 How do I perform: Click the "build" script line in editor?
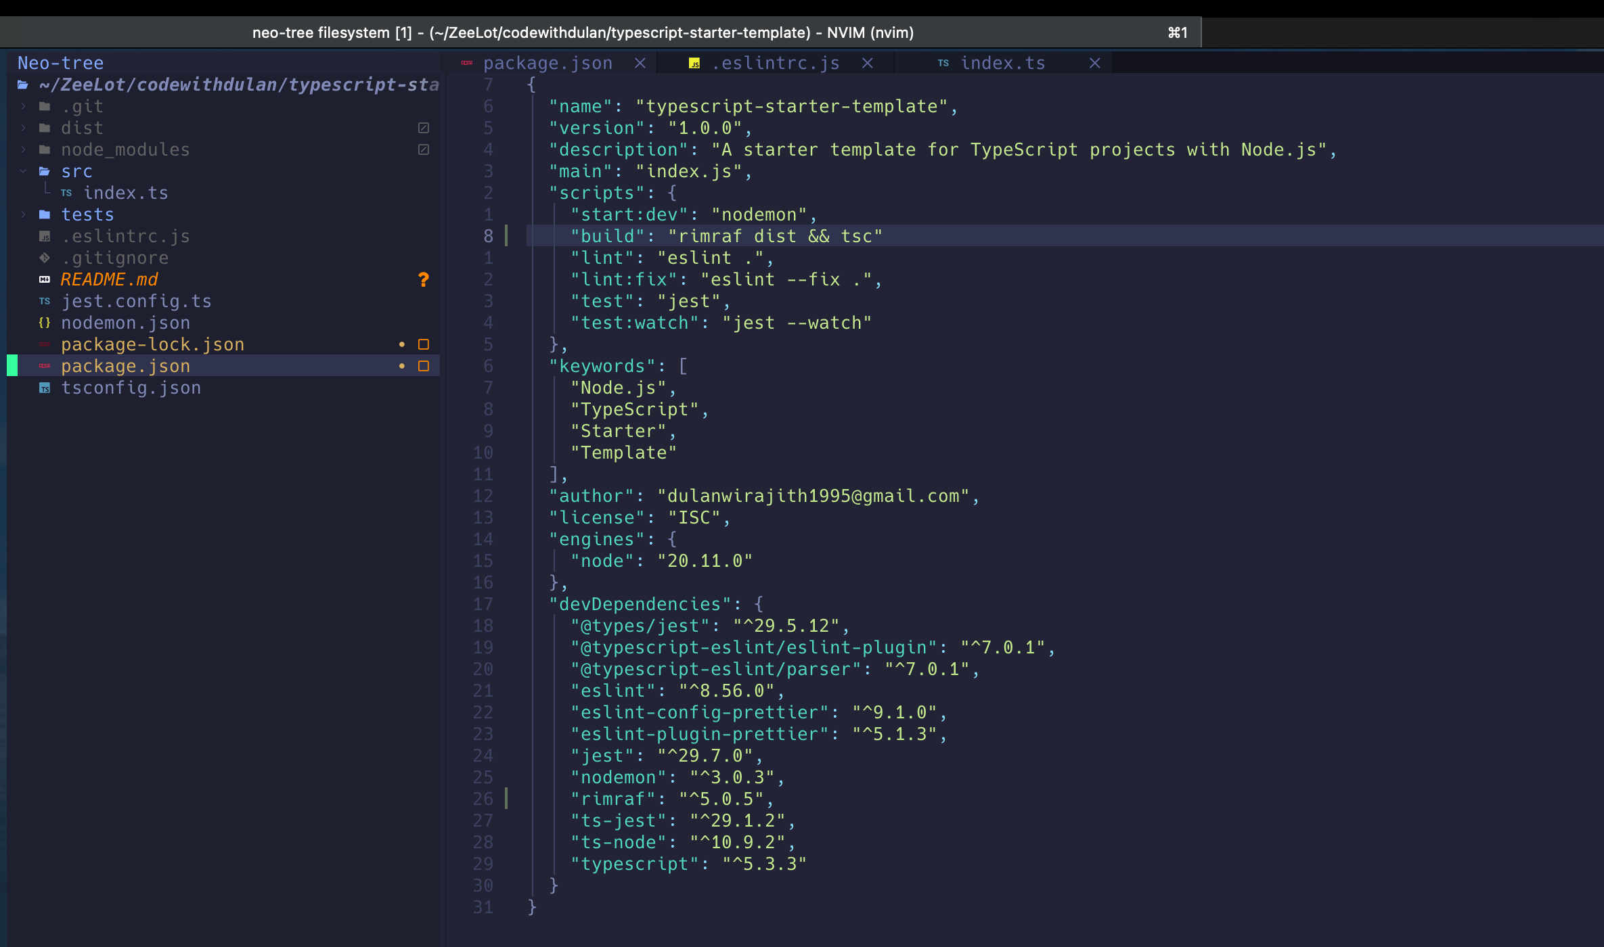[726, 236]
